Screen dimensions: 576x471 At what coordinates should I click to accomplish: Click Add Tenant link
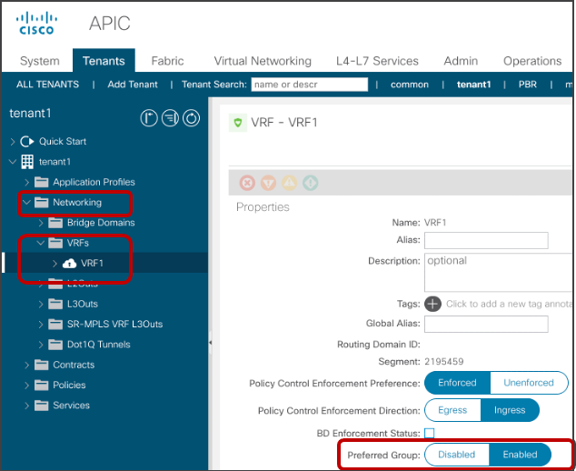(x=133, y=85)
